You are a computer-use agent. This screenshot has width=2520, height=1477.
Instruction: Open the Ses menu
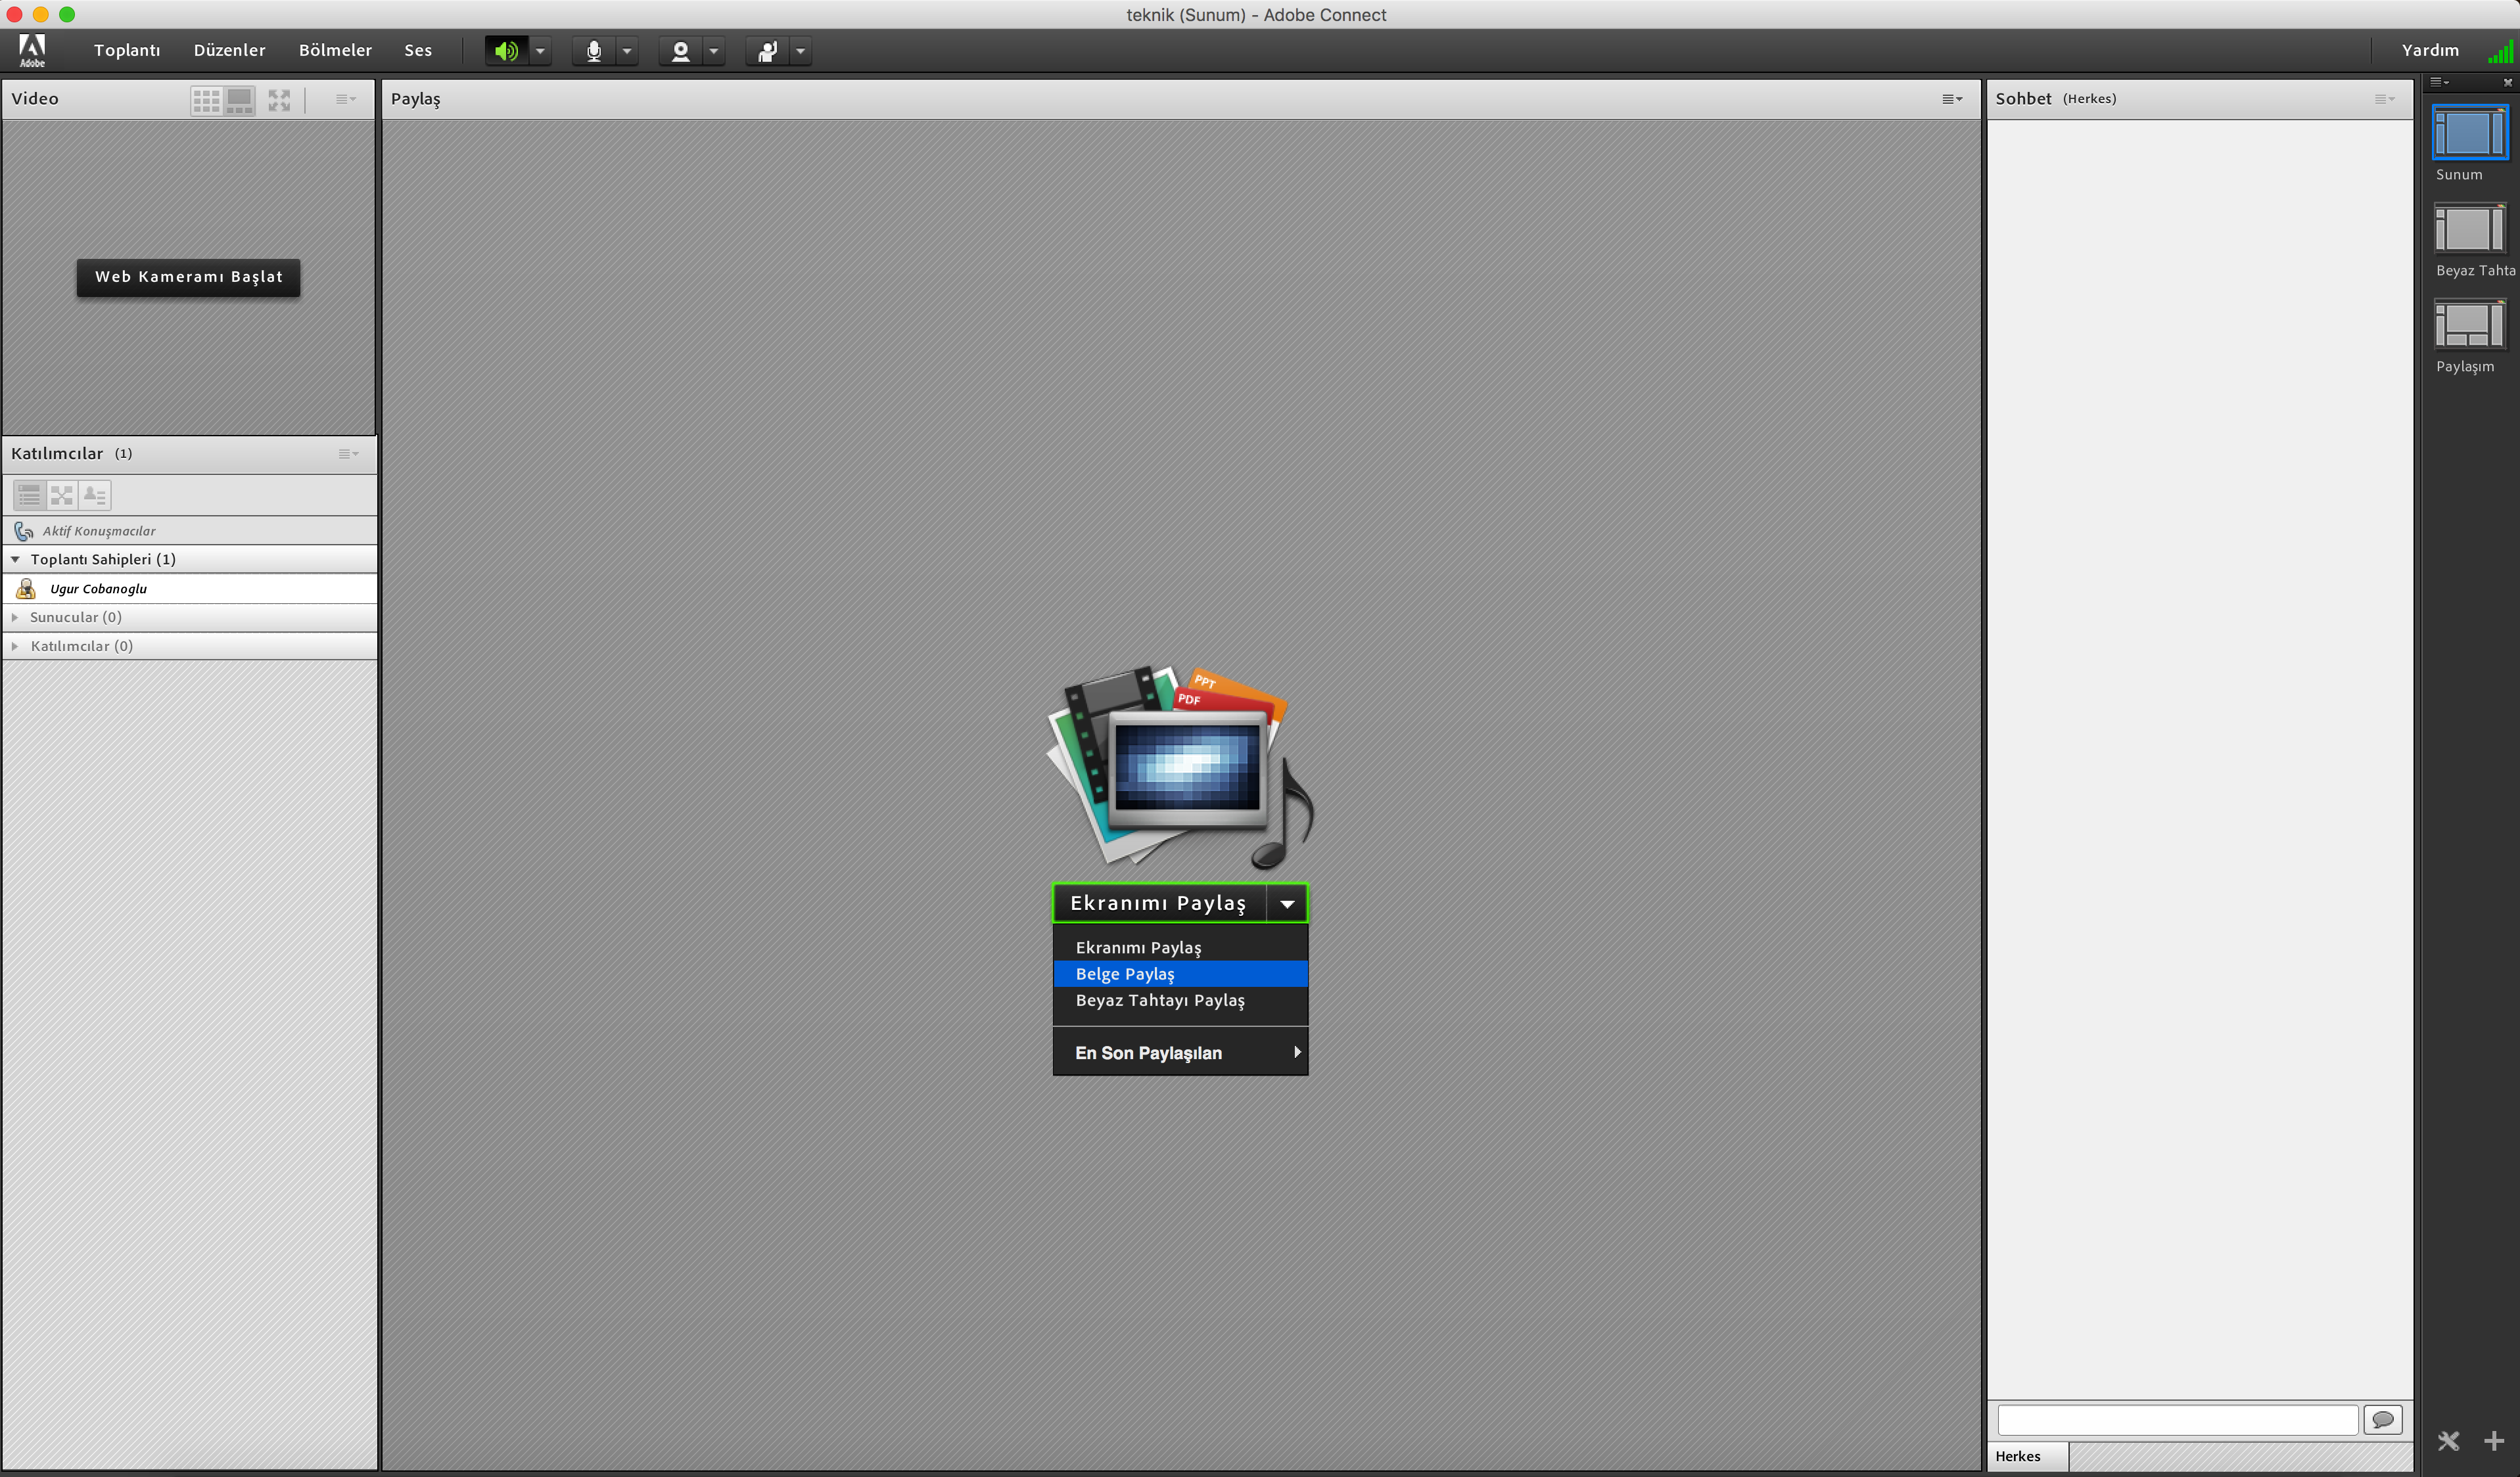click(418, 50)
